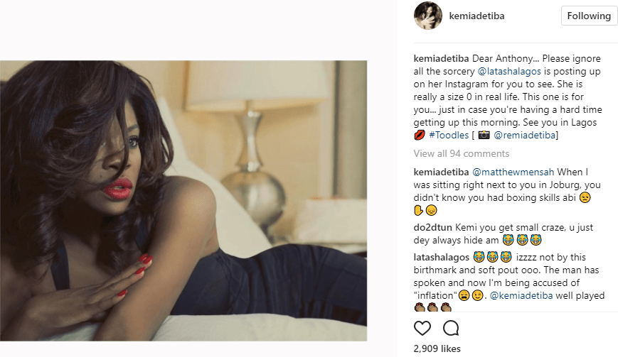The height and width of the screenshot is (357, 618).
Task: Open latashalagos commenter username
Action: (x=442, y=256)
